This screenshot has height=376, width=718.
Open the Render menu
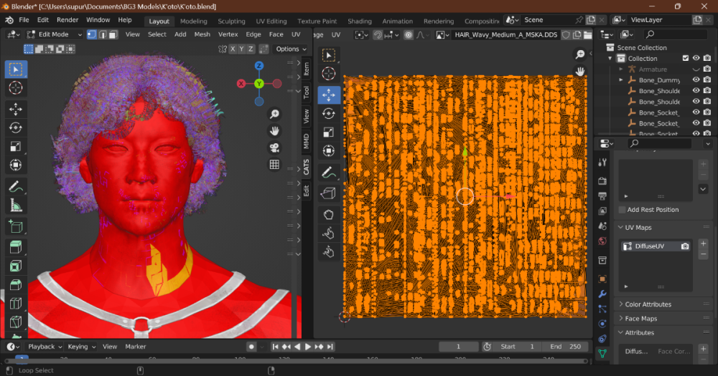67,20
